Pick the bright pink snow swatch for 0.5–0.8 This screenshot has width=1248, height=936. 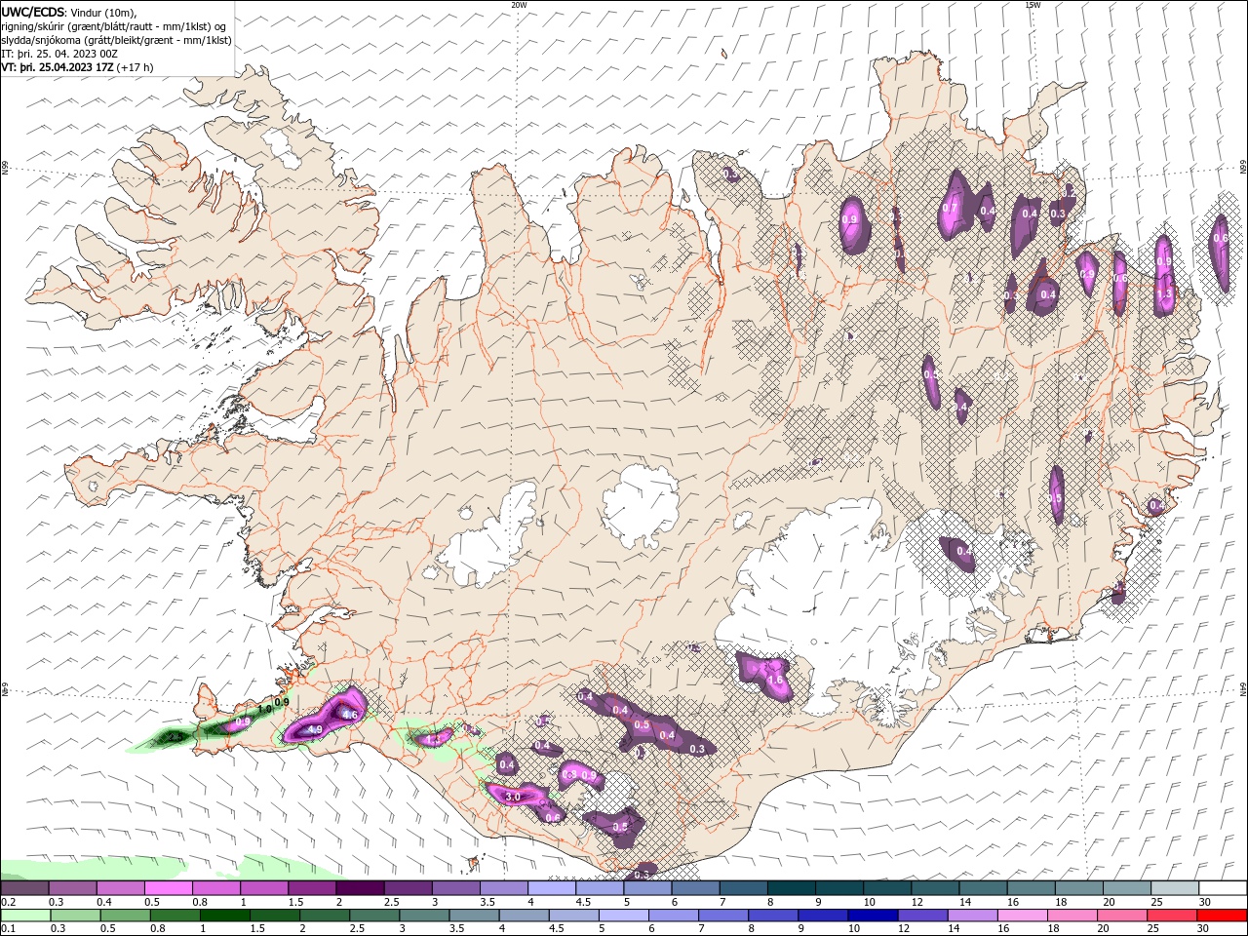coord(169,888)
